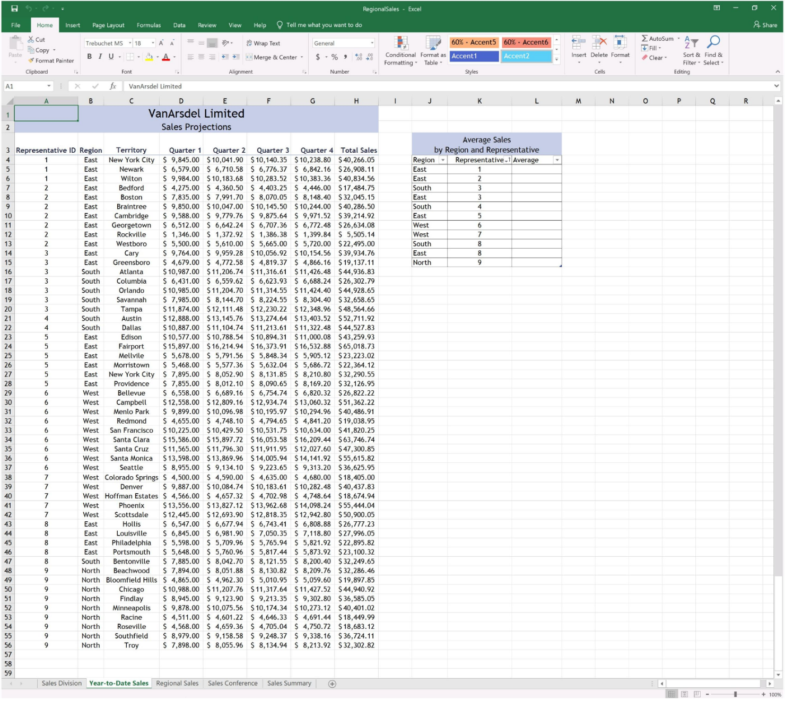785x701 pixels.
Task: Open the Sales Summary sheet tab
Action: click(289, 684)
